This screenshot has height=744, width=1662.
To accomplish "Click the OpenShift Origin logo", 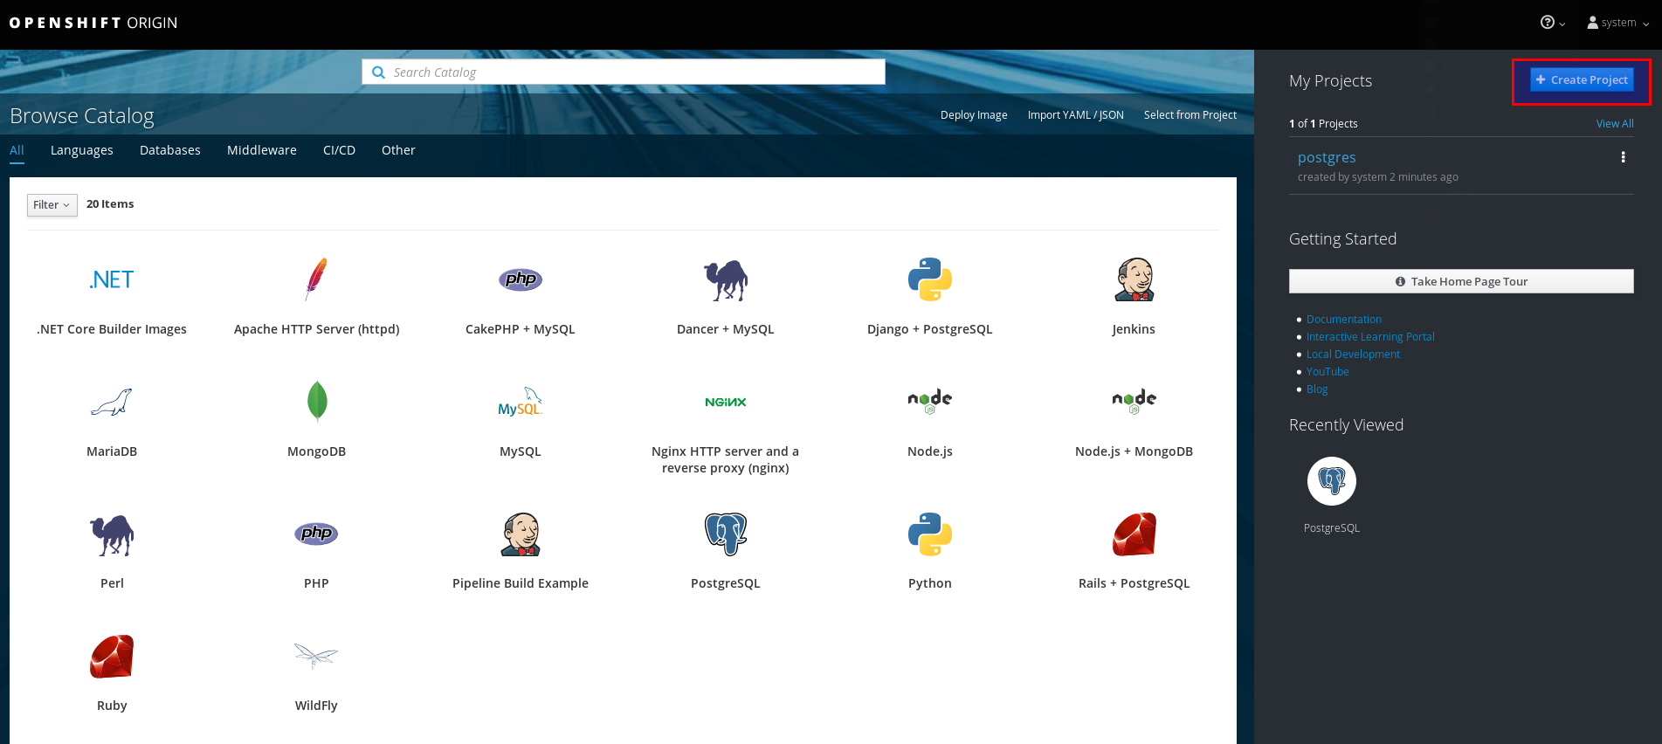I will coord(93,23).
